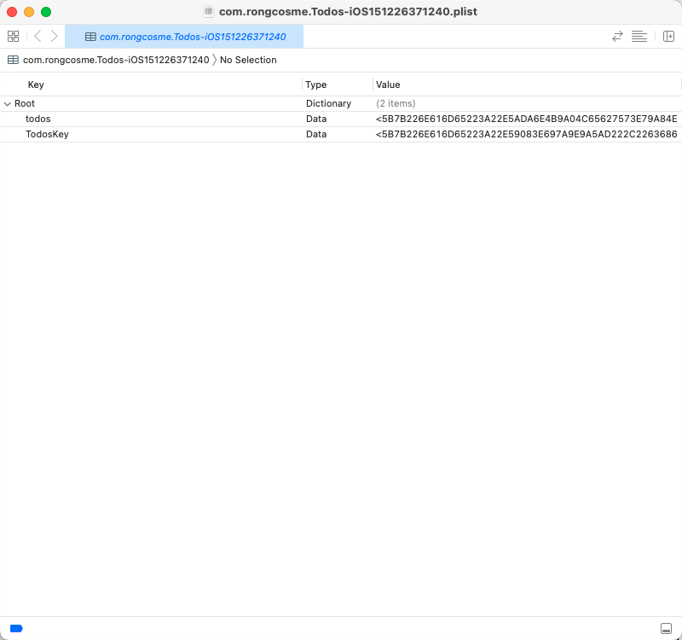Image resolution: width=682 pixels, height=640 pixels.
Task: Add an editor on the right
Action: (668, 37)
